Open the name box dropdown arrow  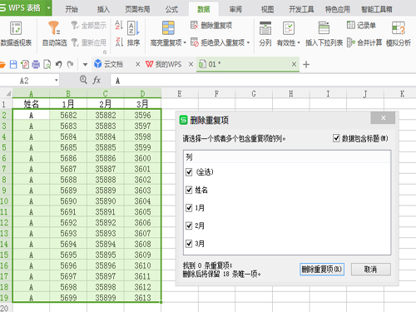[57, 81]
